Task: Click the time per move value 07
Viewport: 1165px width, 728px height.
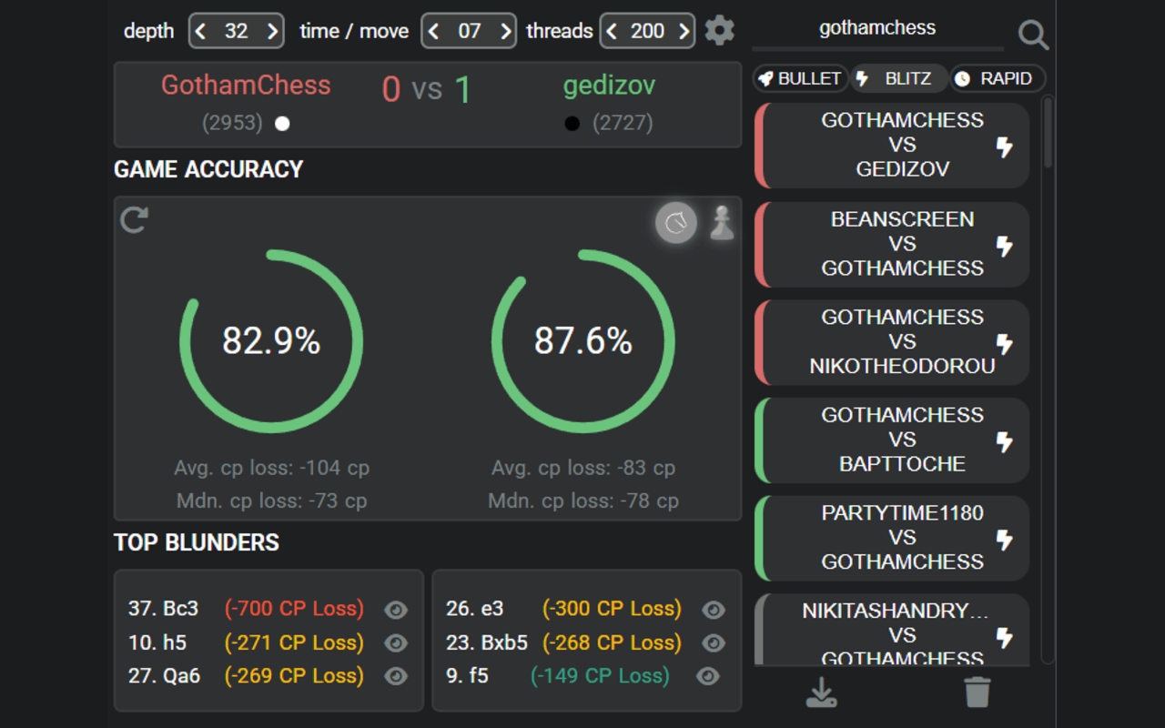Action: pos(470,32)
